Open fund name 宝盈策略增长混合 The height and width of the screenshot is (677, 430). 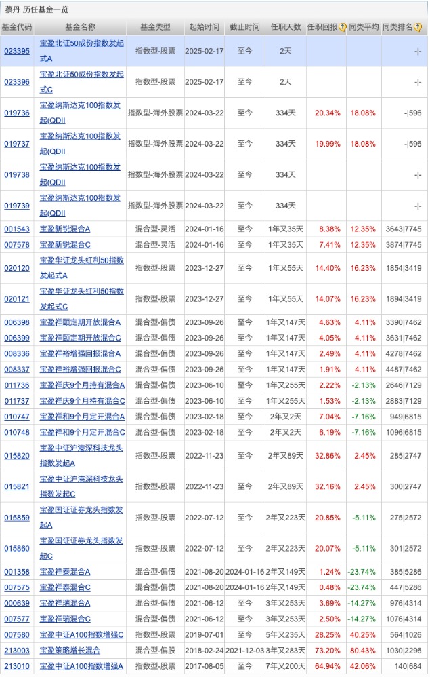click(x=70, y=651)
